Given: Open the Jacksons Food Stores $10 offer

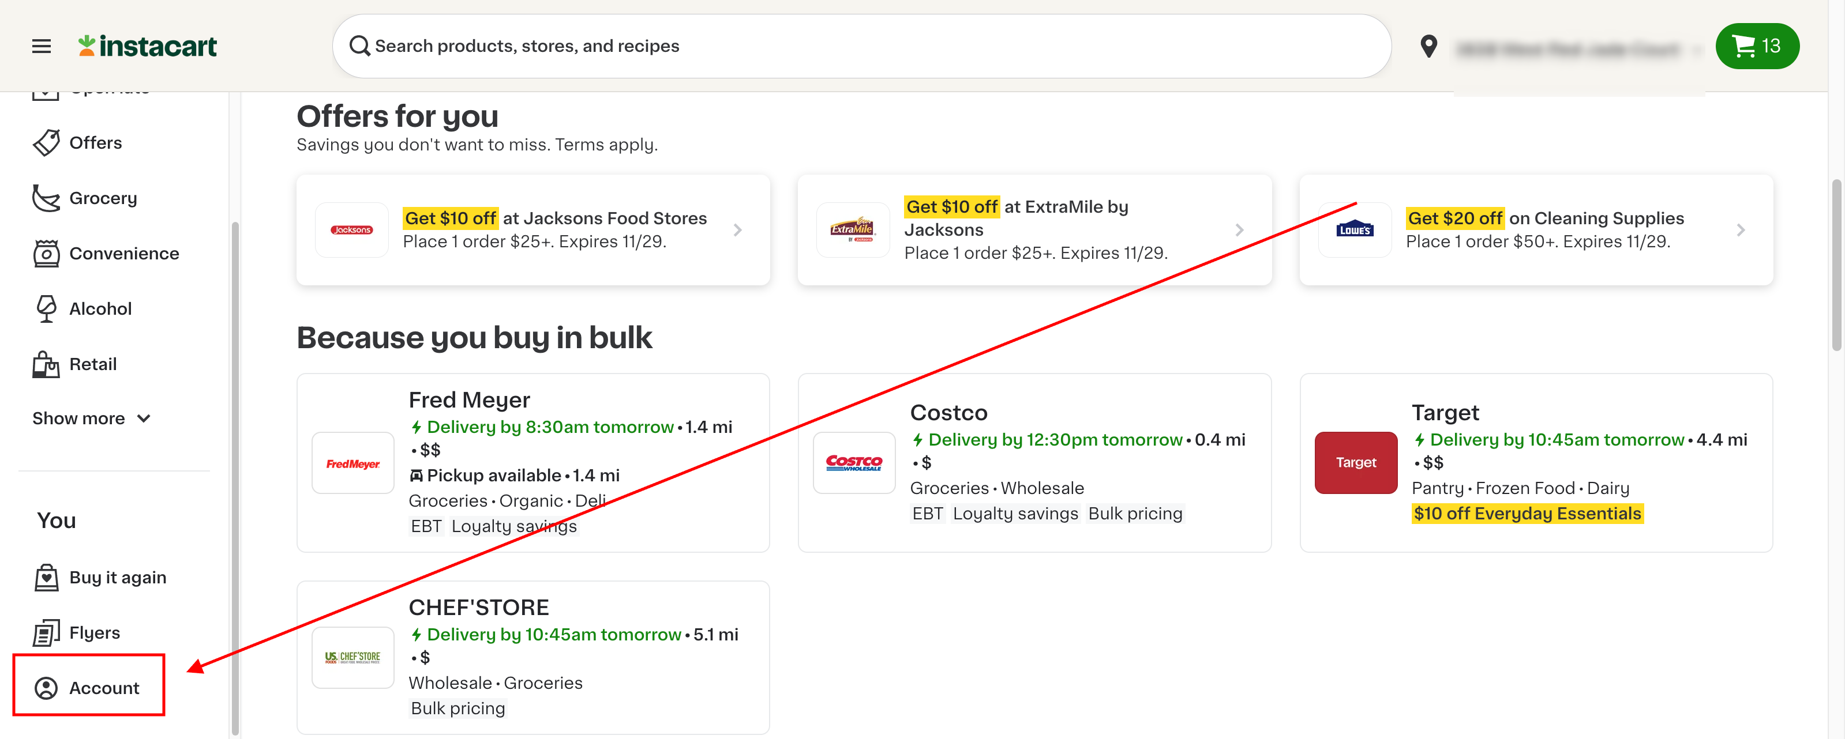Looking at the screenshot, I should click(x=533, y=229).
